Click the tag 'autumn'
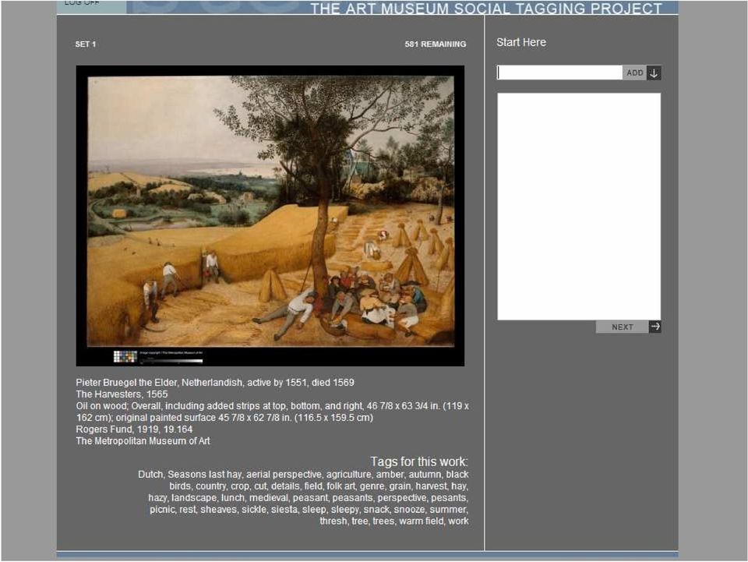This screenshot has width=748, height=562. click(x=425, y=474)
